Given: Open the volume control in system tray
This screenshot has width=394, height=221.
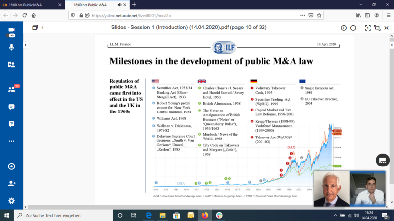Looking at the screenshot, I should coord(356,215).
